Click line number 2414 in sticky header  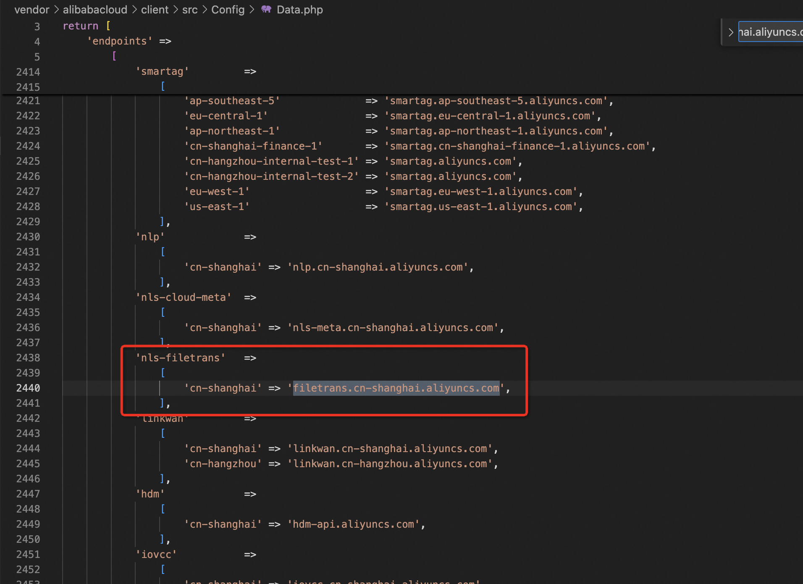(28, 72)
